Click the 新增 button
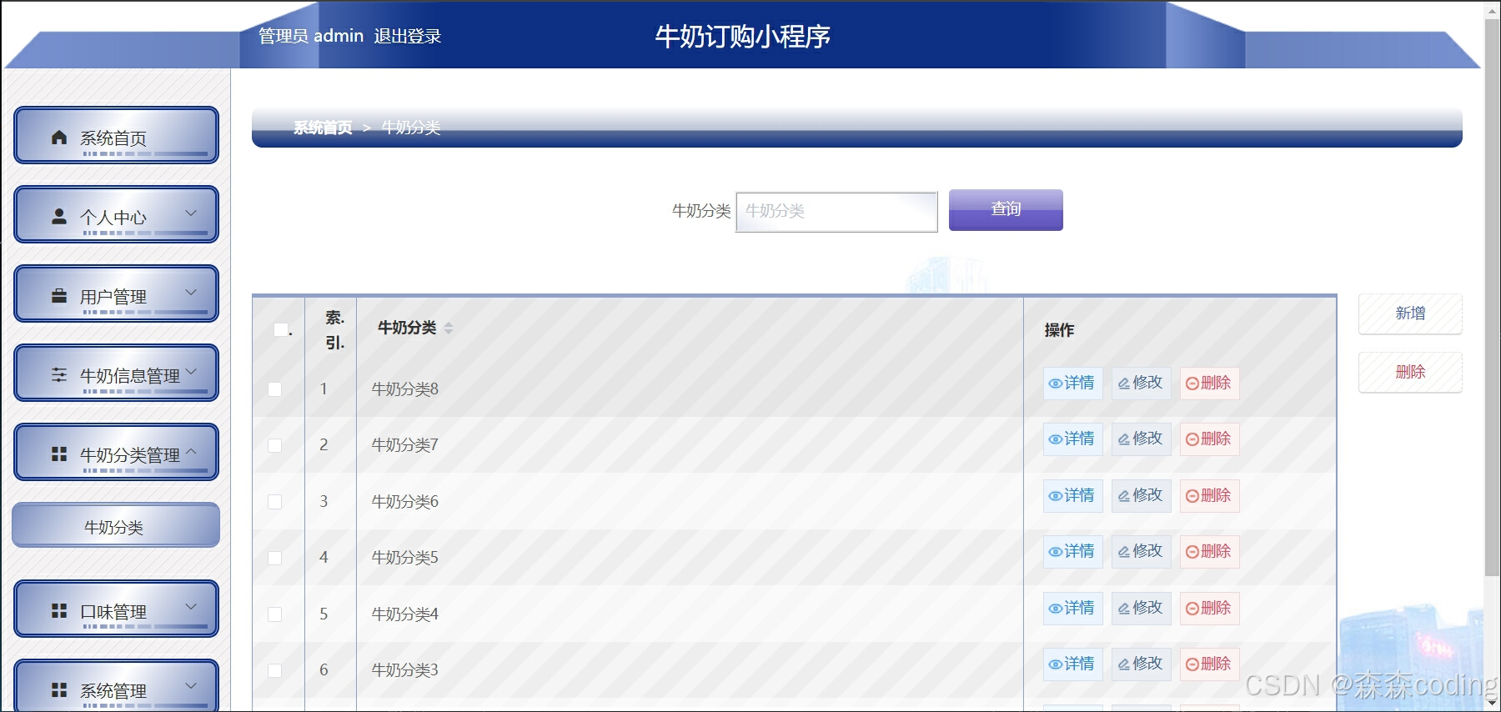This screenshot has height=712, width=1501. coord(1410,313)
